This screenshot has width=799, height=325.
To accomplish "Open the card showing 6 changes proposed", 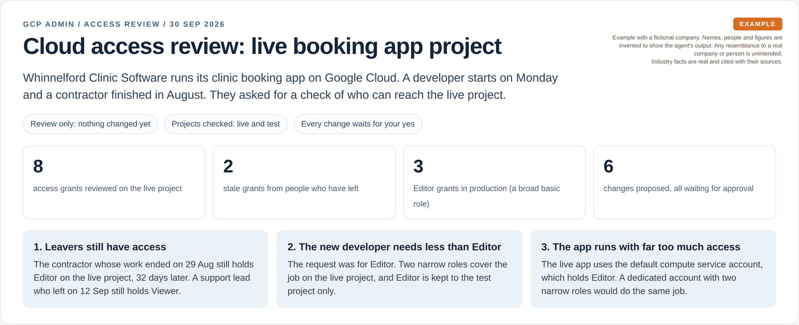I will click(685, 182).
